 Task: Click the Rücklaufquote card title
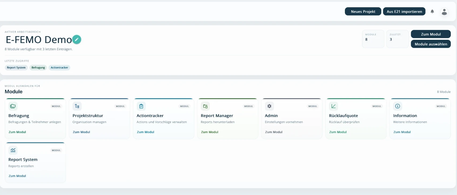point(344,116)
